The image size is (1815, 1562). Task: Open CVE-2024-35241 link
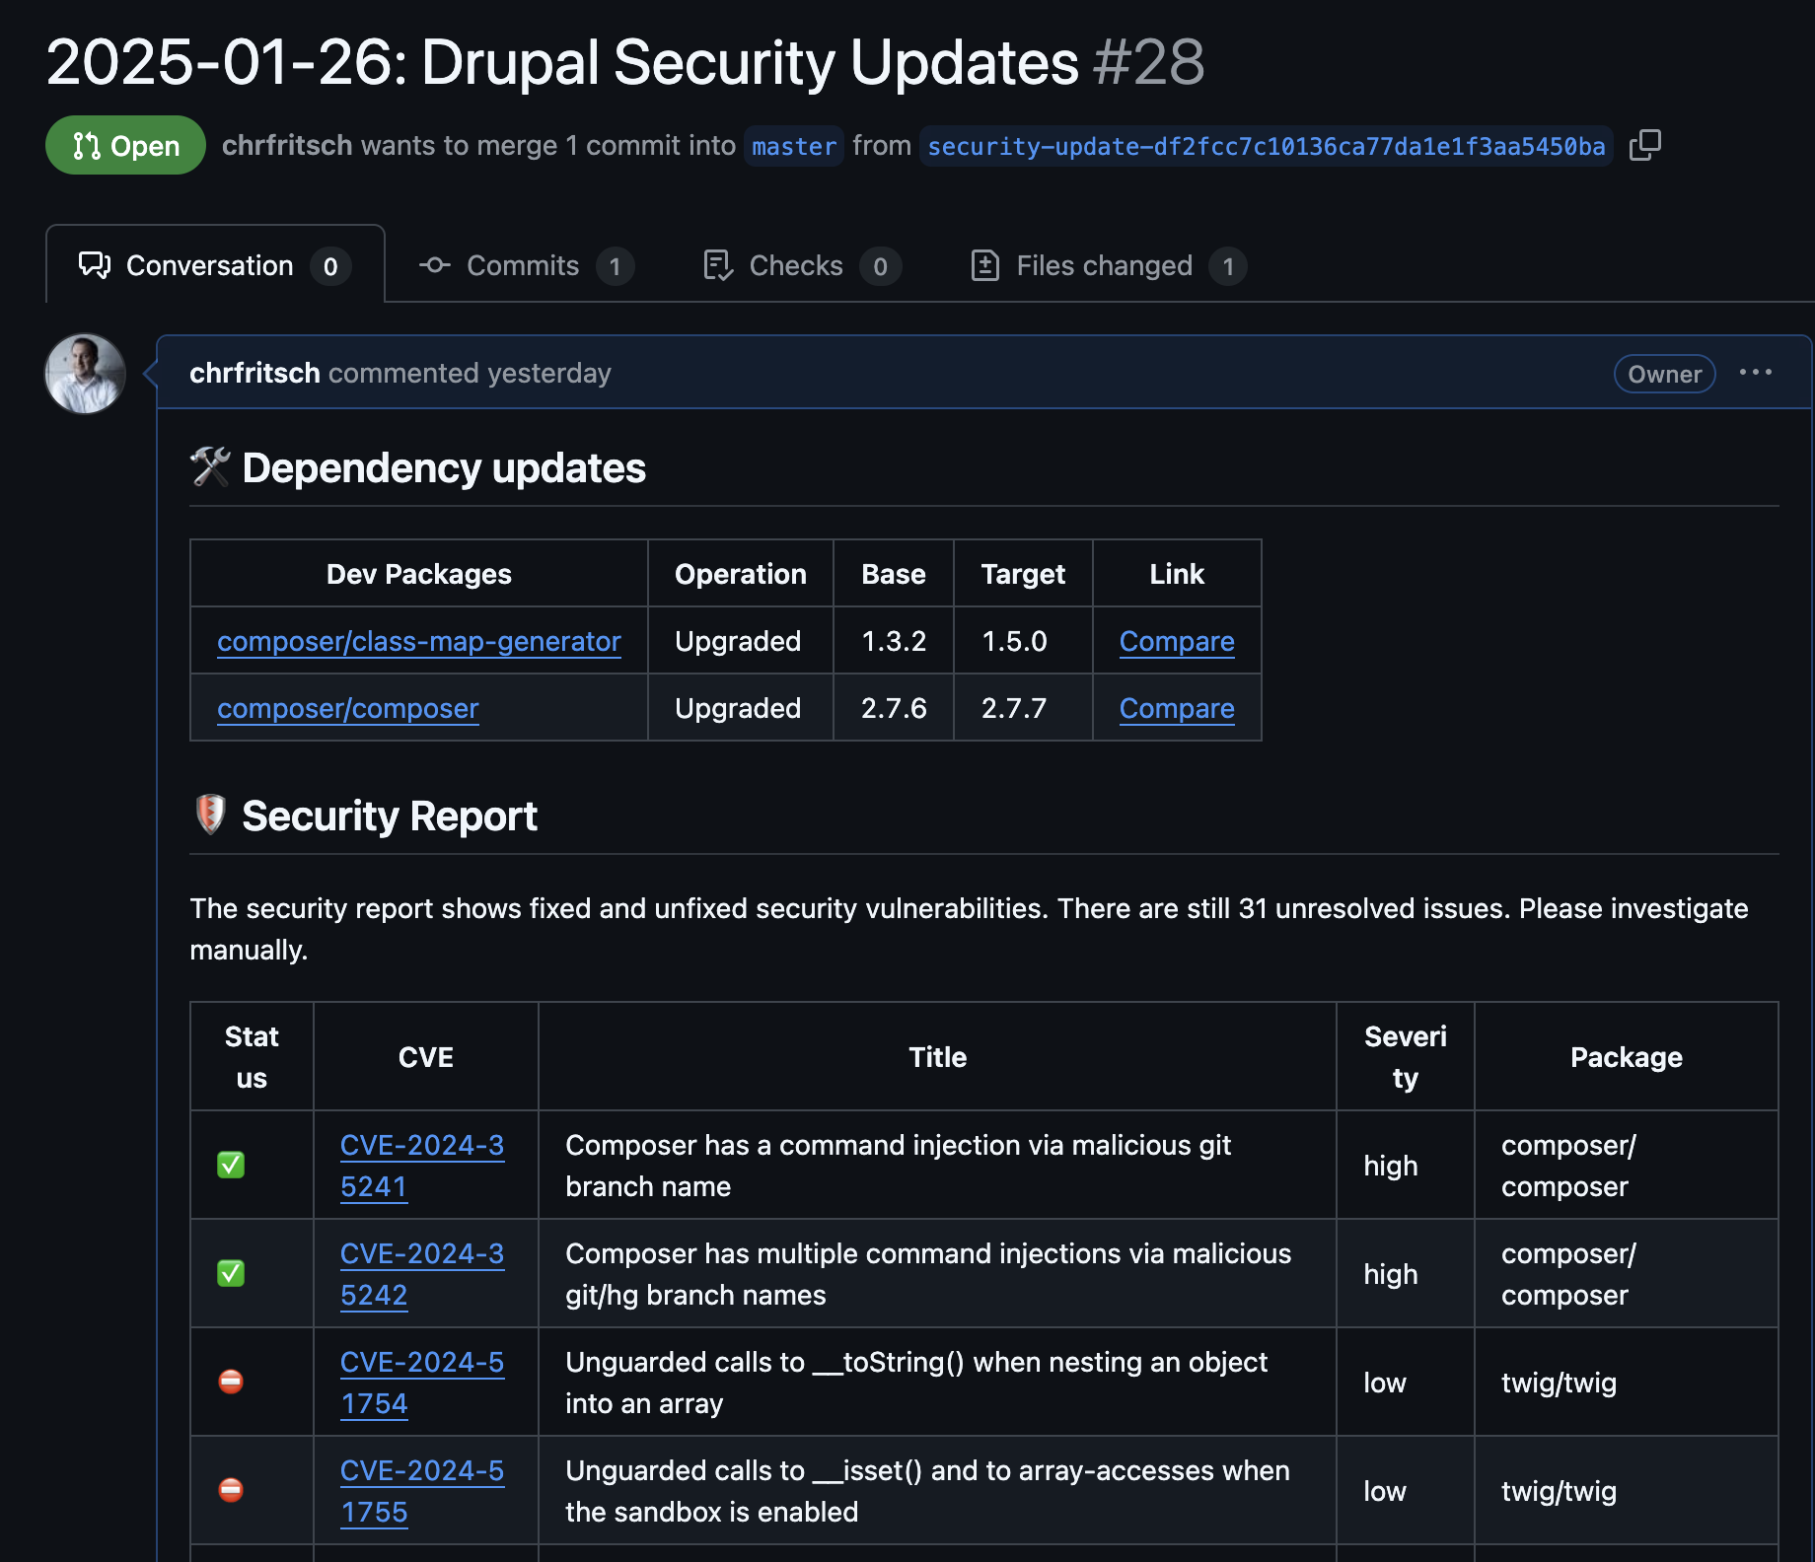click(x=422, y=1166)
